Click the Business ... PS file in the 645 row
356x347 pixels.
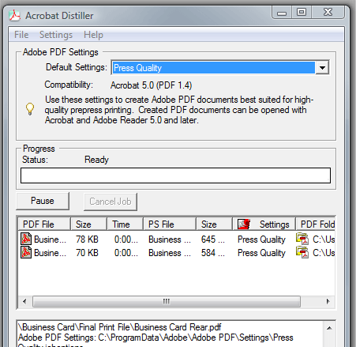tap(170, 240)
